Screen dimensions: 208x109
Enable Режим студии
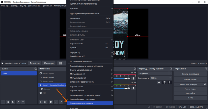190,89
